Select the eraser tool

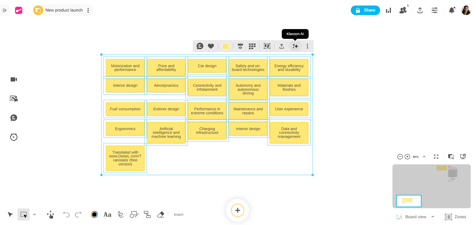click(x=160, y=214)
